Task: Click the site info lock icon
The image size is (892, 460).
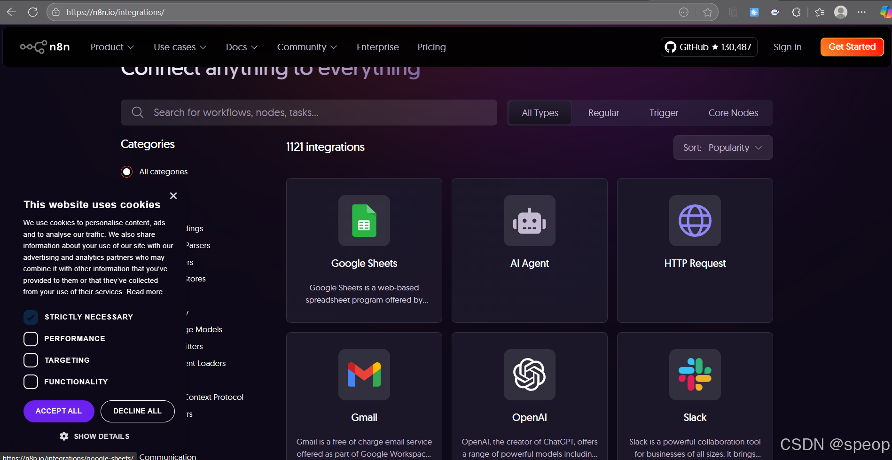Action: (x=56, y=12)
